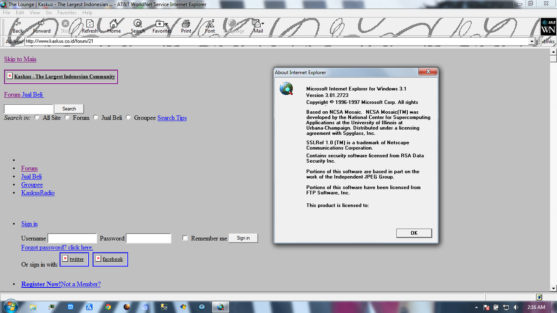Click Forgot password? click here link
Image resolution: width=557 pixels, height=313 pixels.
tap(57, 247)
